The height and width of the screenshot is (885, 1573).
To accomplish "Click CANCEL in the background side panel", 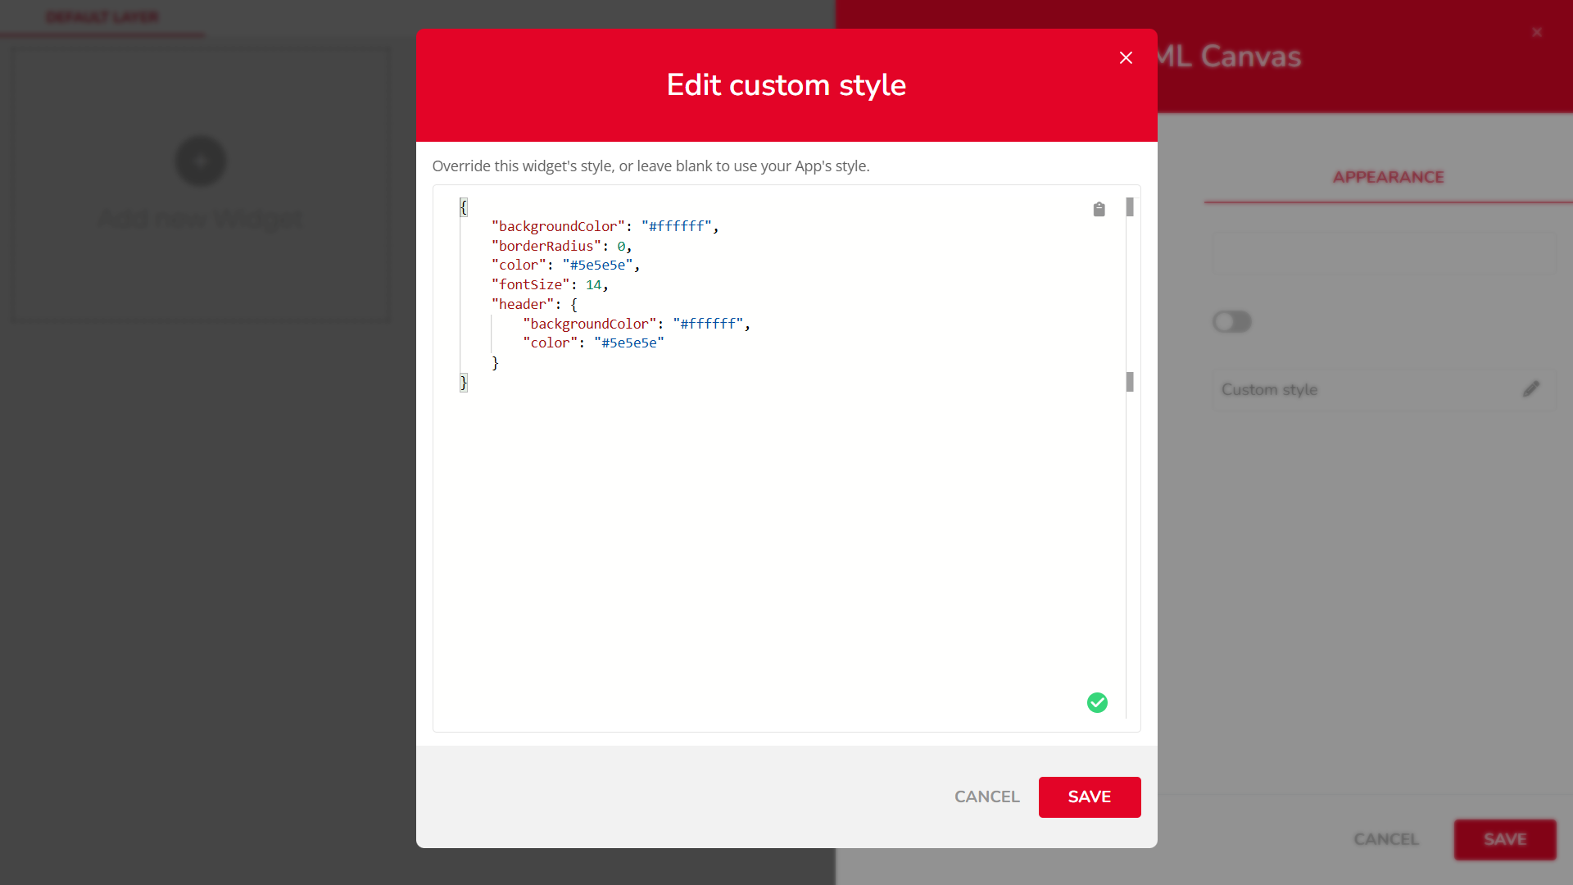I will click(1385, 839).
